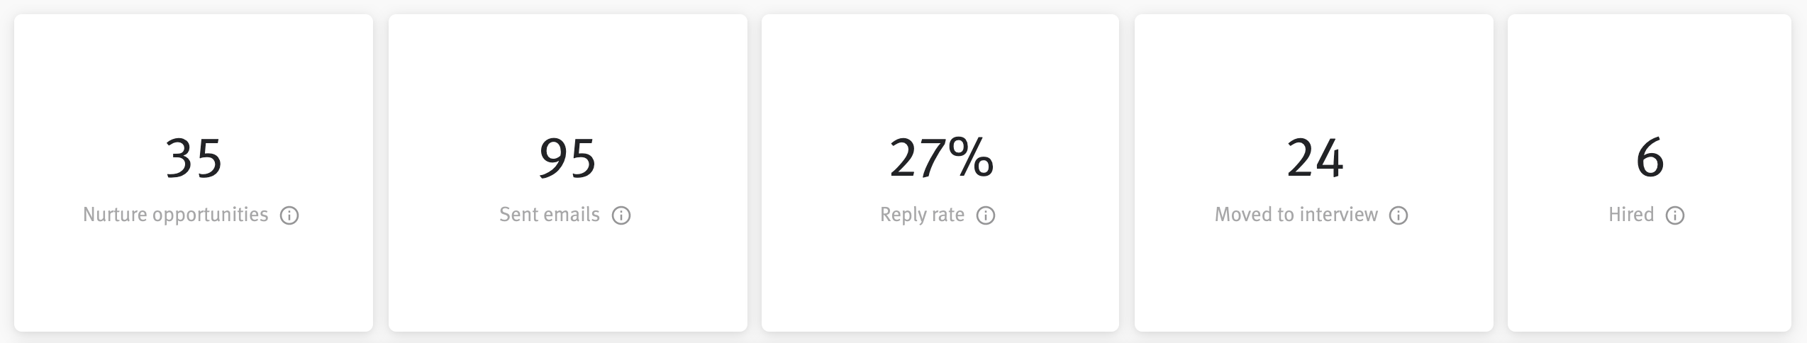Select the 95 sent emails figure
Screen dimensions: 1807x343
pyautogui.click(x=567, y=158)
